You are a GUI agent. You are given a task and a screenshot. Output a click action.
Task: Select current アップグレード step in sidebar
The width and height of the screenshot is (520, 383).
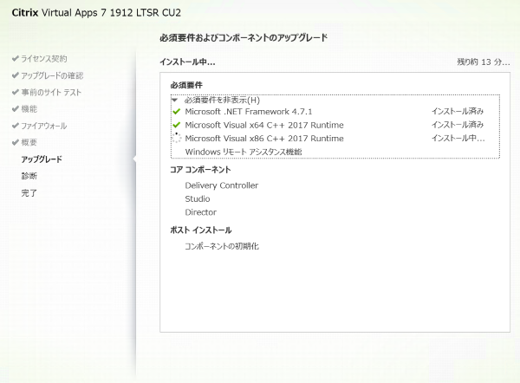pyautogui.click(x=42, y=159)
